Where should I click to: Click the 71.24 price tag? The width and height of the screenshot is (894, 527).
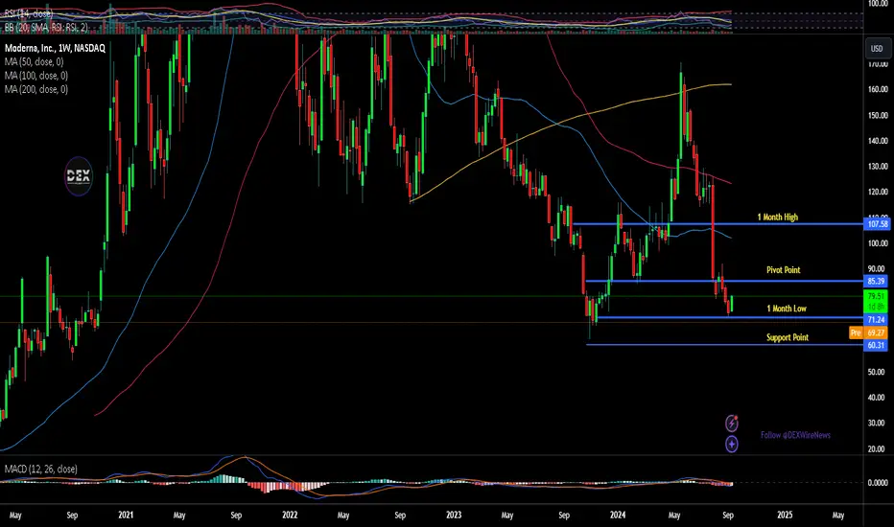click(876, 320)
